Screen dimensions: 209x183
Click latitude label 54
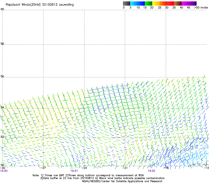[x=2, y=107]
